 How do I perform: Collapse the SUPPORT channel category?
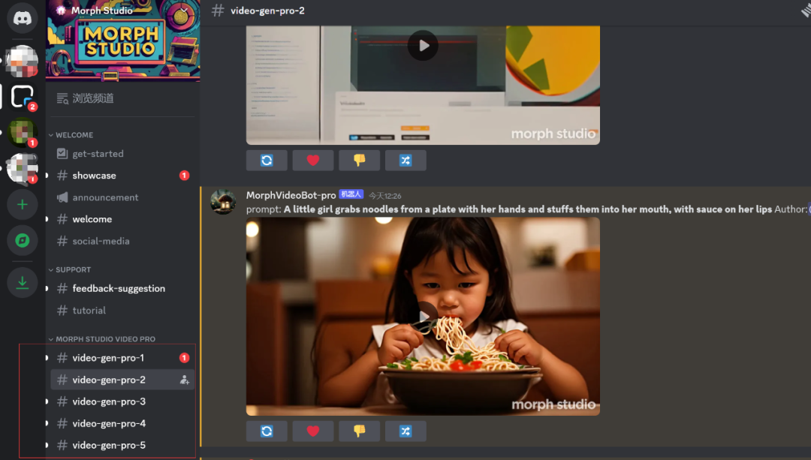(x=73, y=269)
